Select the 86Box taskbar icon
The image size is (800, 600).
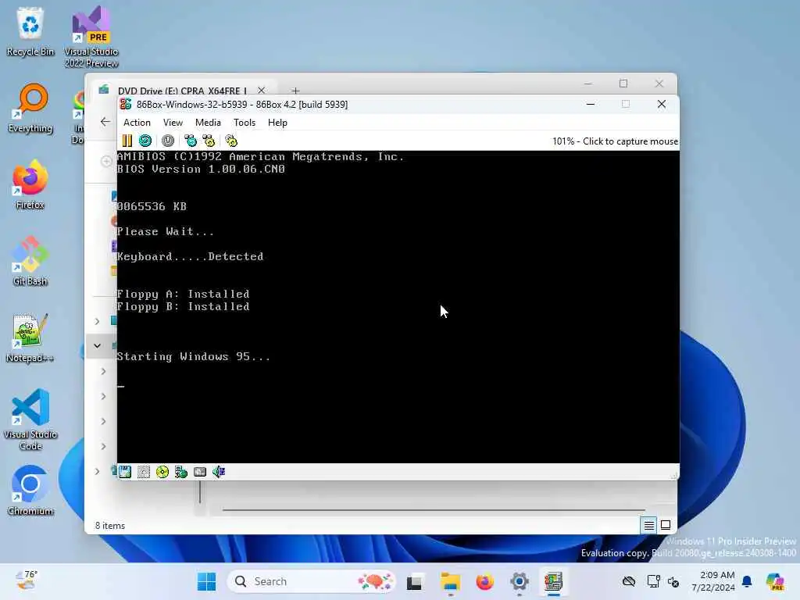coord(554,581)
